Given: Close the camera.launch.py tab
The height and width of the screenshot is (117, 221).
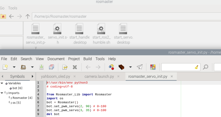Looking at the screenshot, I should [118, 76].
